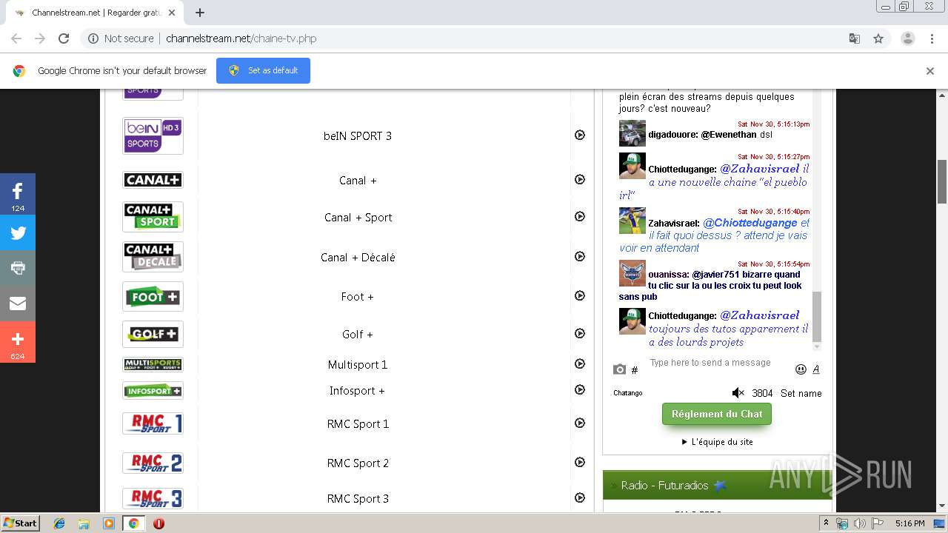Click the INFOSPORT+ logo

click(x=153, y=391)
